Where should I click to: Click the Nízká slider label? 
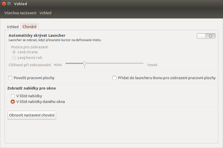58,65
